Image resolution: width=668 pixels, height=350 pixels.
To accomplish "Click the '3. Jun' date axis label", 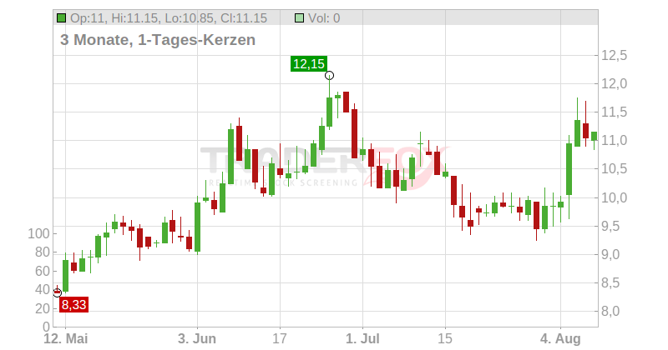I will coord(197,339).
